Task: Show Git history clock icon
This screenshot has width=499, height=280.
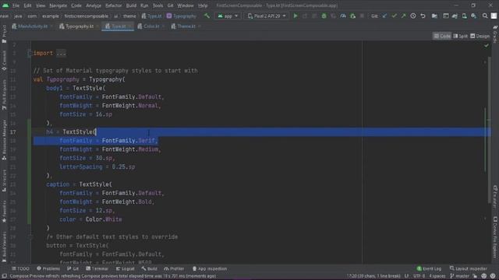Action: [412, 16]
